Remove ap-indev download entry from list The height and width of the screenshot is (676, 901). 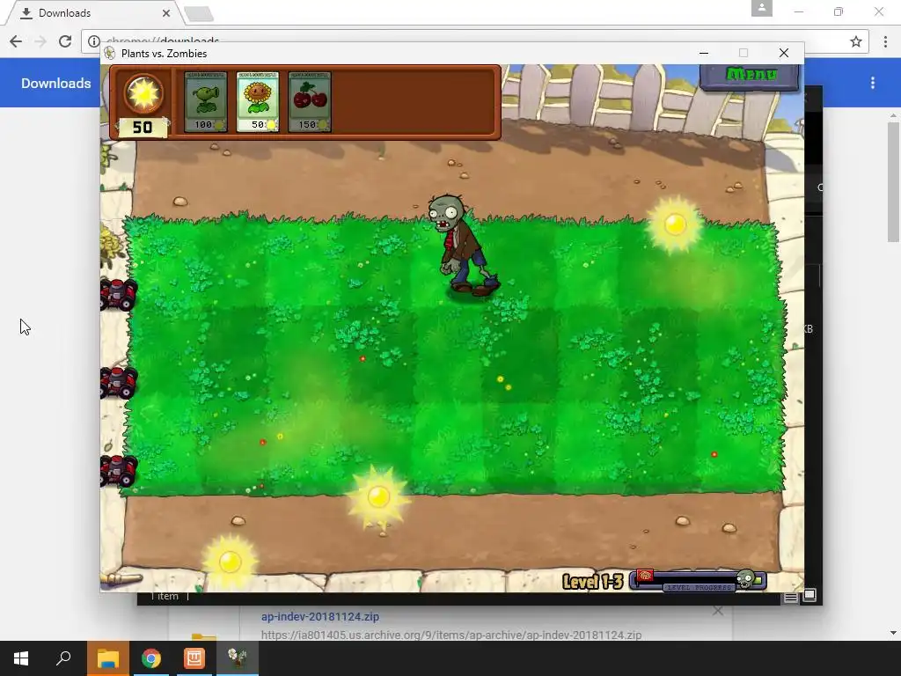[x=718, y=611]
